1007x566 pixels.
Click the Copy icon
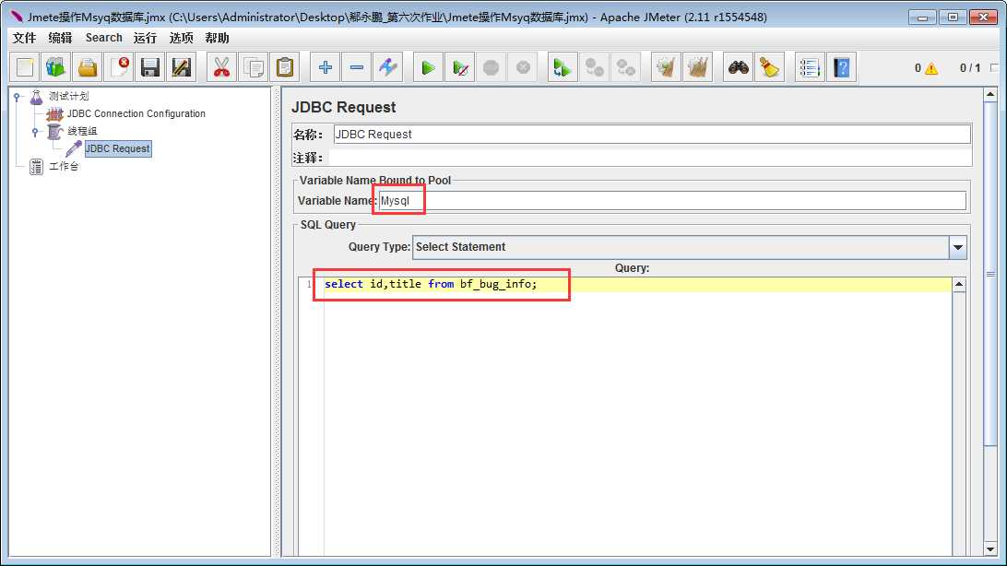pyautogui.click(x=253, y=67)
